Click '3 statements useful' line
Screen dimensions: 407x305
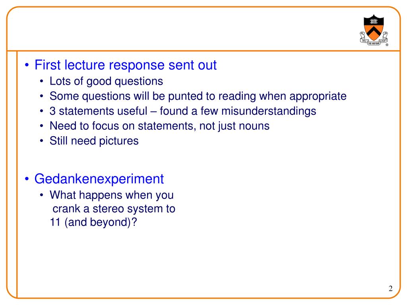pyautogui.click(x=183, y=111)
